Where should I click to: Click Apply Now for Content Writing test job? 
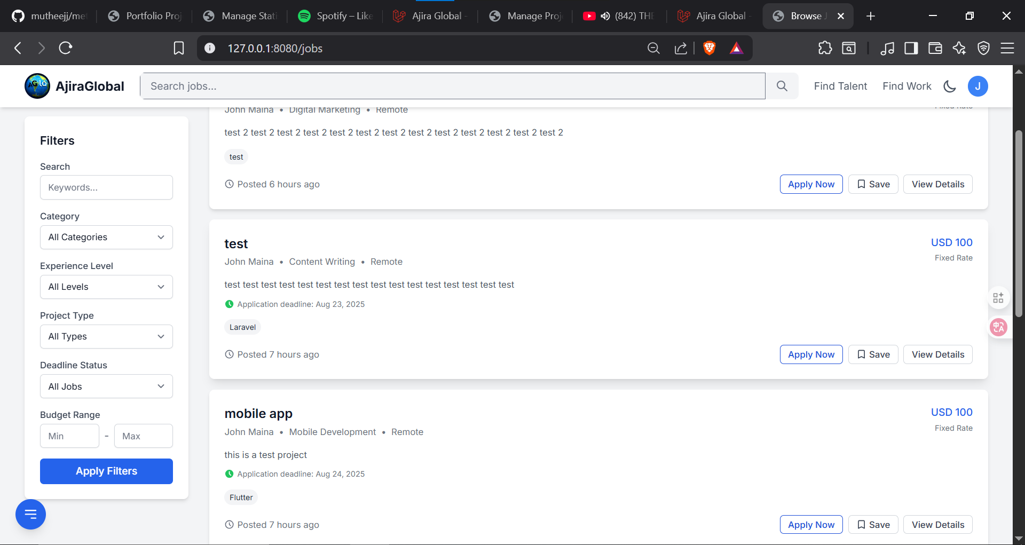(811, 354)
